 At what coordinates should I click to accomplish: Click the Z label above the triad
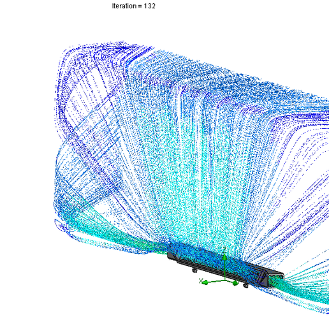click(224, 250)
